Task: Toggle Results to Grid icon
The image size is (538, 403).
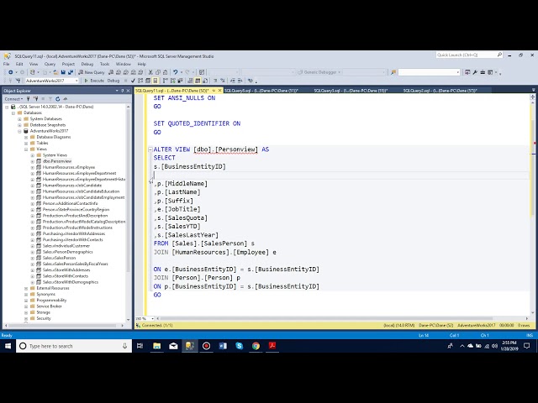Action: click(x=198, y=81)
